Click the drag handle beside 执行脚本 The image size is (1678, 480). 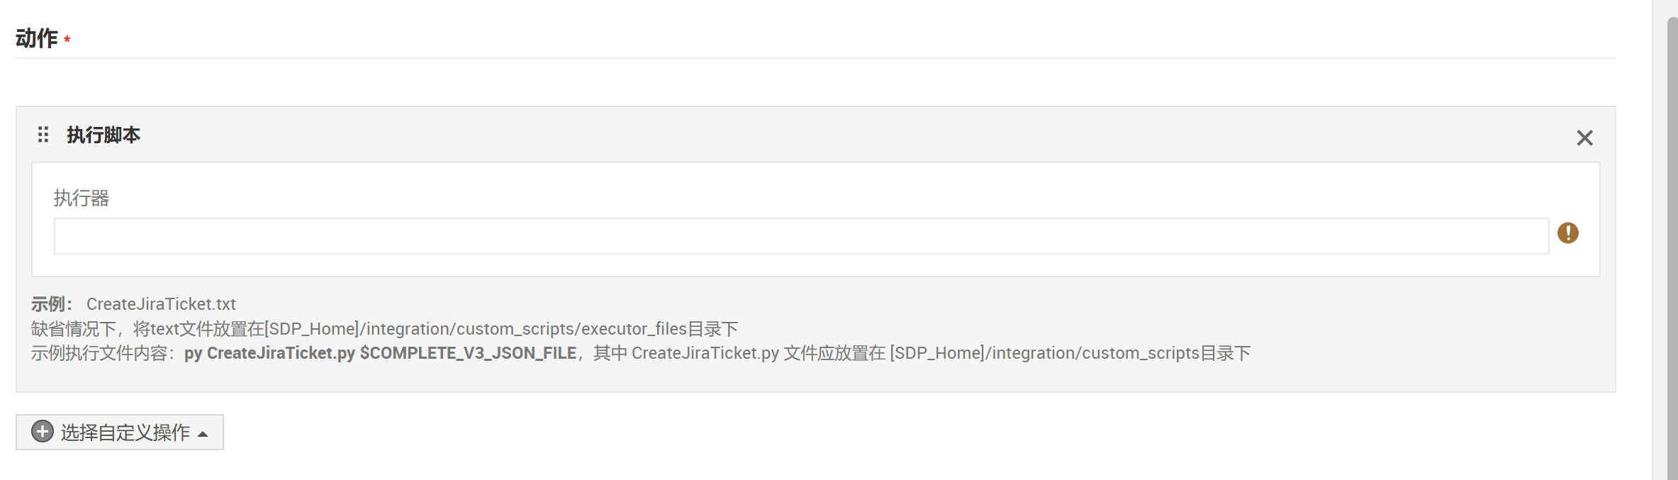43,135
